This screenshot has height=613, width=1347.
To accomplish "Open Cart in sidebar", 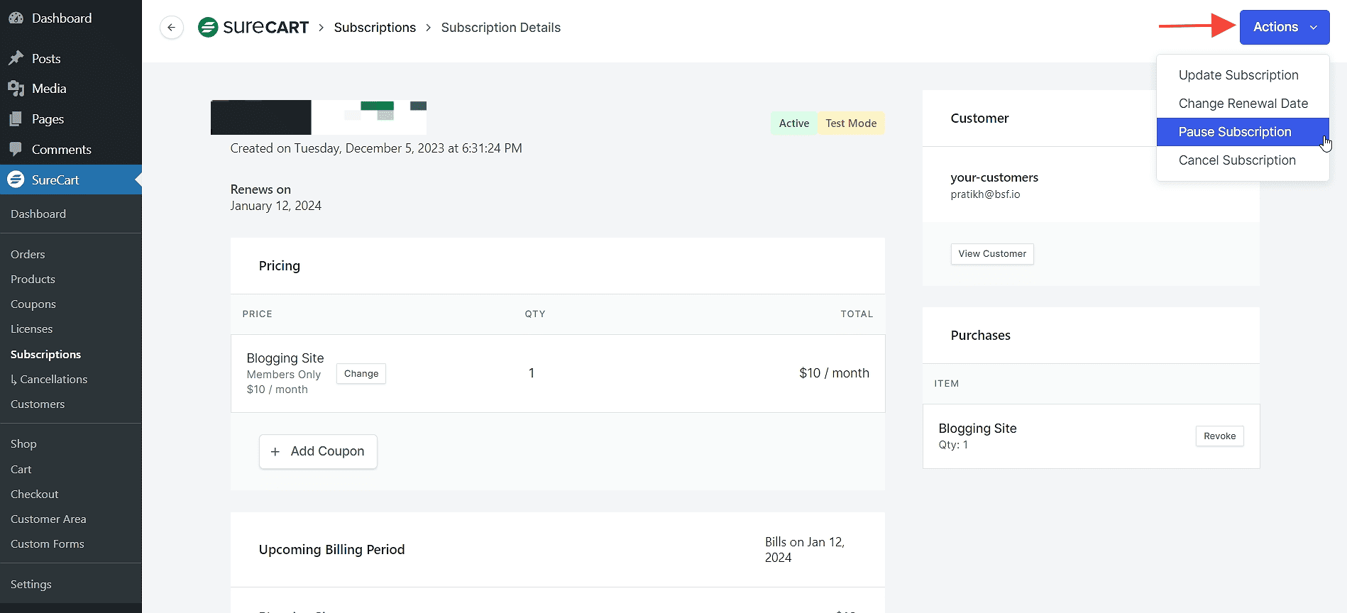I will [x=21, y=470].
